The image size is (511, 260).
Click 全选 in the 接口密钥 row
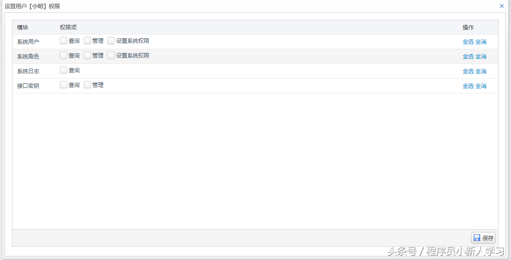[x=468, y=86]
